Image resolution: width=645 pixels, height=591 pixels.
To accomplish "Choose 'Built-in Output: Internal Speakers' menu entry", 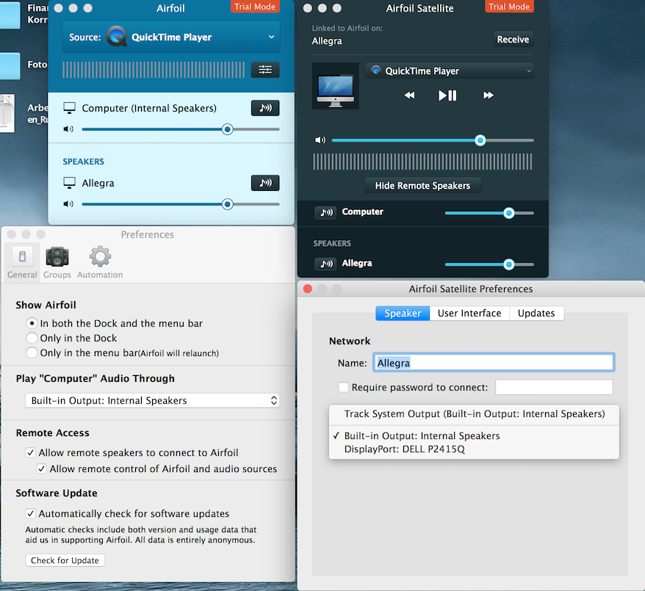I will pos(474,435).
